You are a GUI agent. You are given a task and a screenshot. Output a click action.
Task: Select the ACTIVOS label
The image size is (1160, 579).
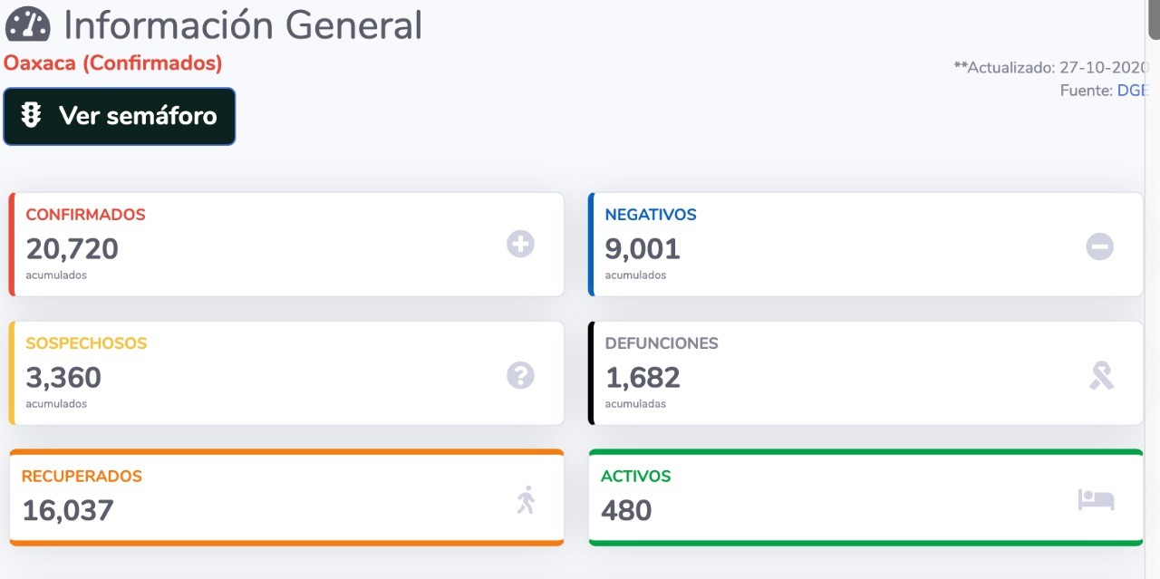click(636, 476)
